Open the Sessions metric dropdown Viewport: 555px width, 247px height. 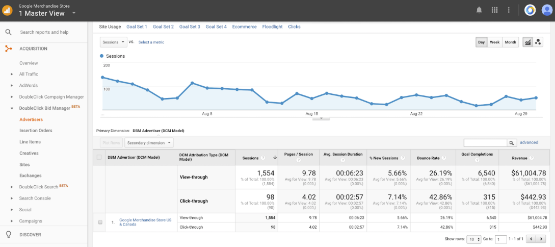113,42
